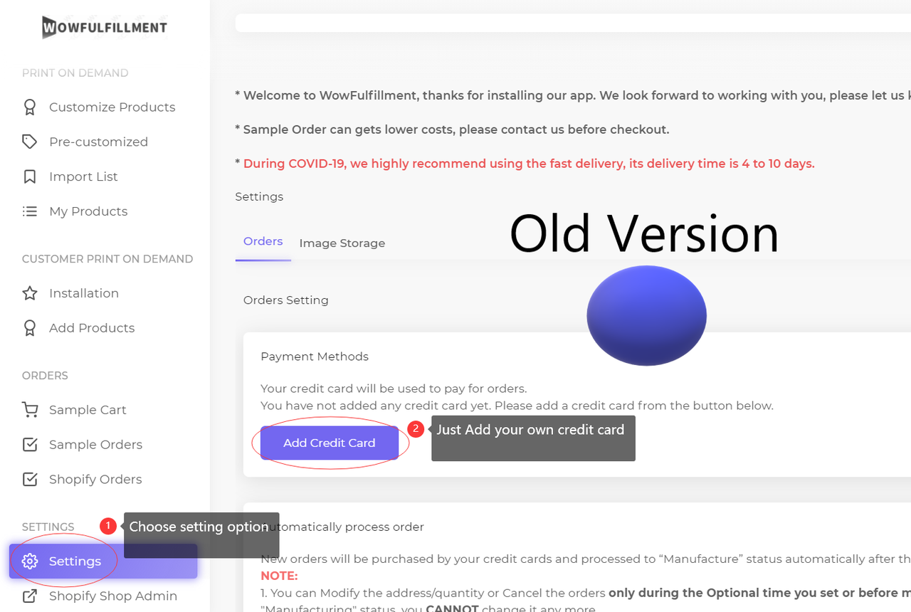Viewport: 911px width, 612px height.
Task: Click the Customize Products ribbon icon
Action: tap(30, 107)
